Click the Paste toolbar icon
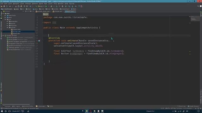Screen dimensions: 202x113 point(21,6)
